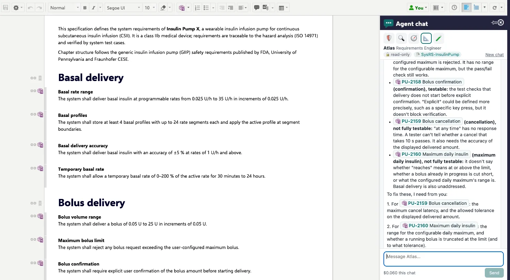
Task: Open the table insert dropdown
Action: (x=283, y=8)
